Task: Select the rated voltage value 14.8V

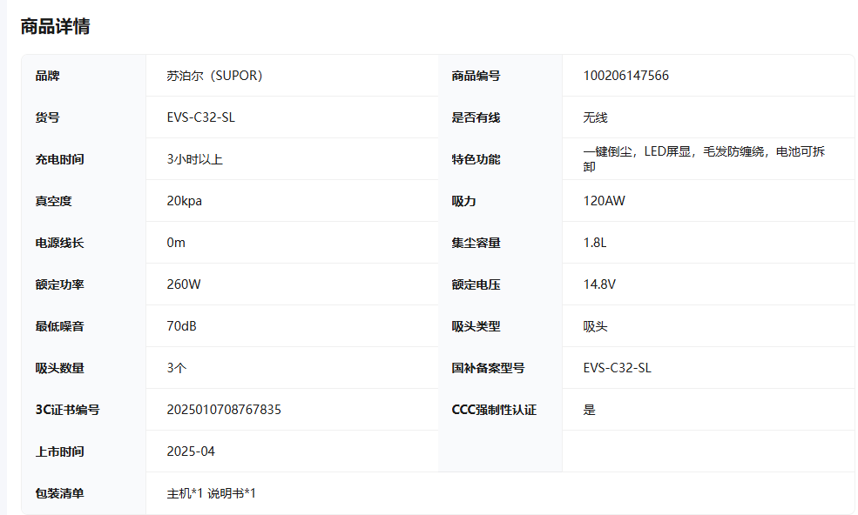Action: [599, 284]
